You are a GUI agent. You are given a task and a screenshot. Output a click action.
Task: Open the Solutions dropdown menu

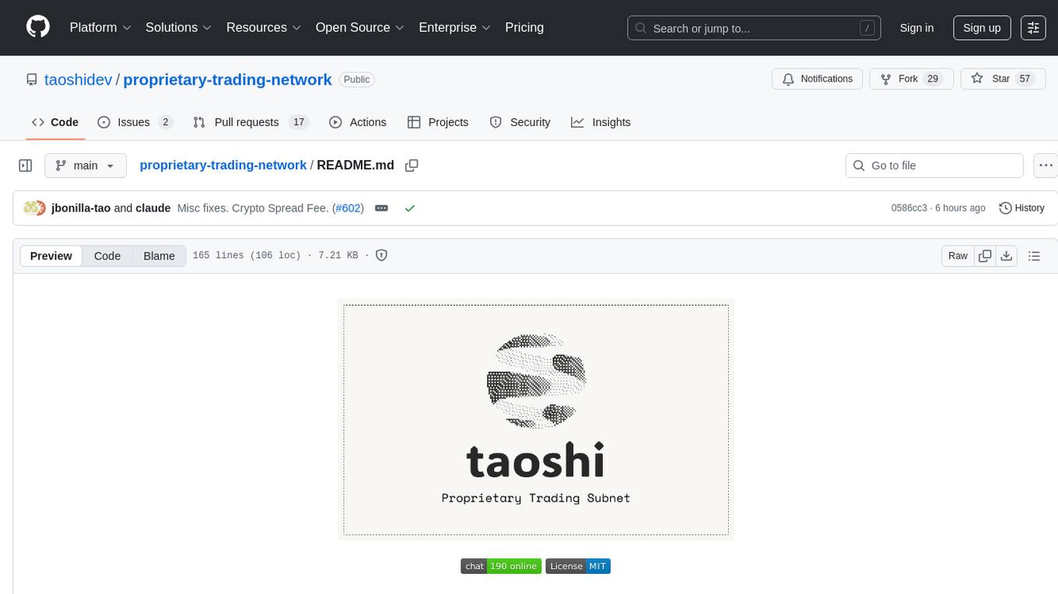[179, 27]
